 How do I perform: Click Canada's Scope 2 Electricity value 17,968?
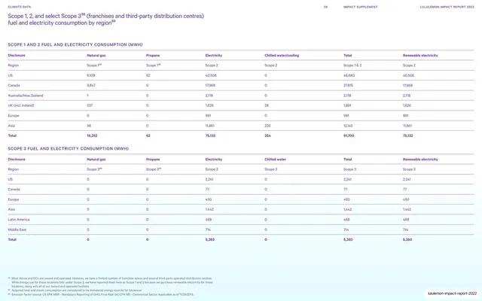point(210,85)
